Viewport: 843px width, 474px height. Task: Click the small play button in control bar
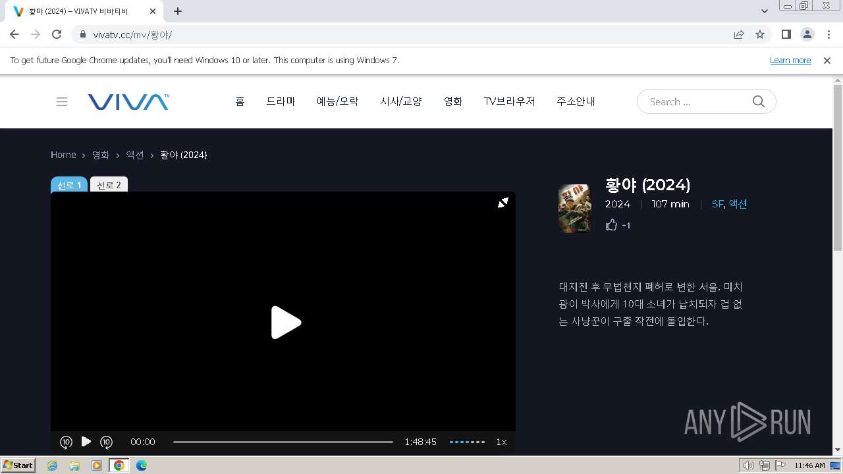86,441
